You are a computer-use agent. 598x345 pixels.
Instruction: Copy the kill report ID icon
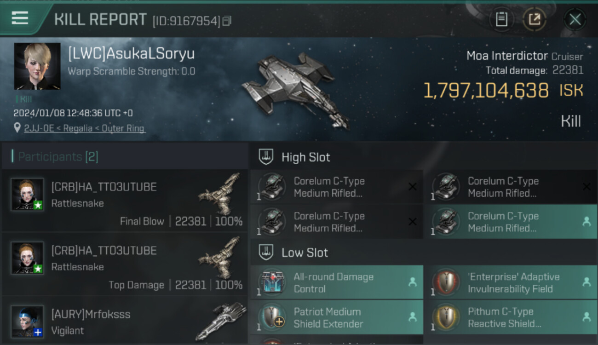(x=226, y=21)
